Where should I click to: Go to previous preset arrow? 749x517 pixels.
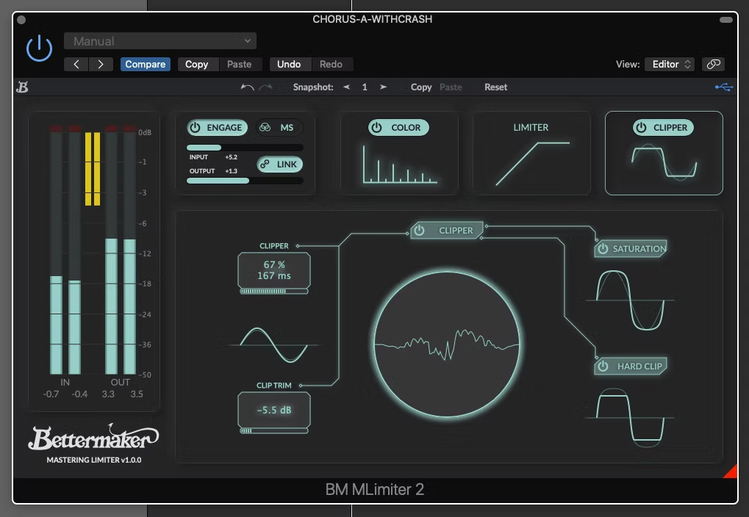(x=76, y=64)
